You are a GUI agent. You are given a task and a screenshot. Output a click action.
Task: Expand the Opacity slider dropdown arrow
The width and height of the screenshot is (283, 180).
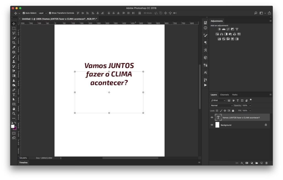[250, 105]
